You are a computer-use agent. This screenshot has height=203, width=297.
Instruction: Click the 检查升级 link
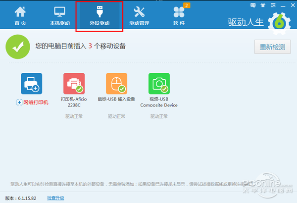pos(55,198)
